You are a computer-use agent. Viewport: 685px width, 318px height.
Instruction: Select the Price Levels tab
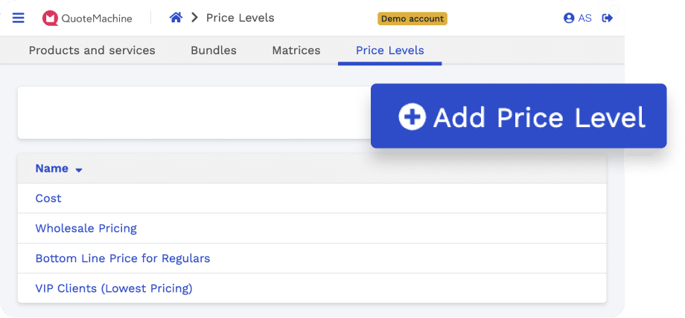pyautogui.click(x=389, y=51)
